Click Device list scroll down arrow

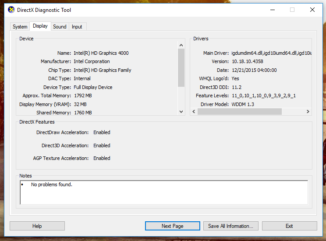181,112
